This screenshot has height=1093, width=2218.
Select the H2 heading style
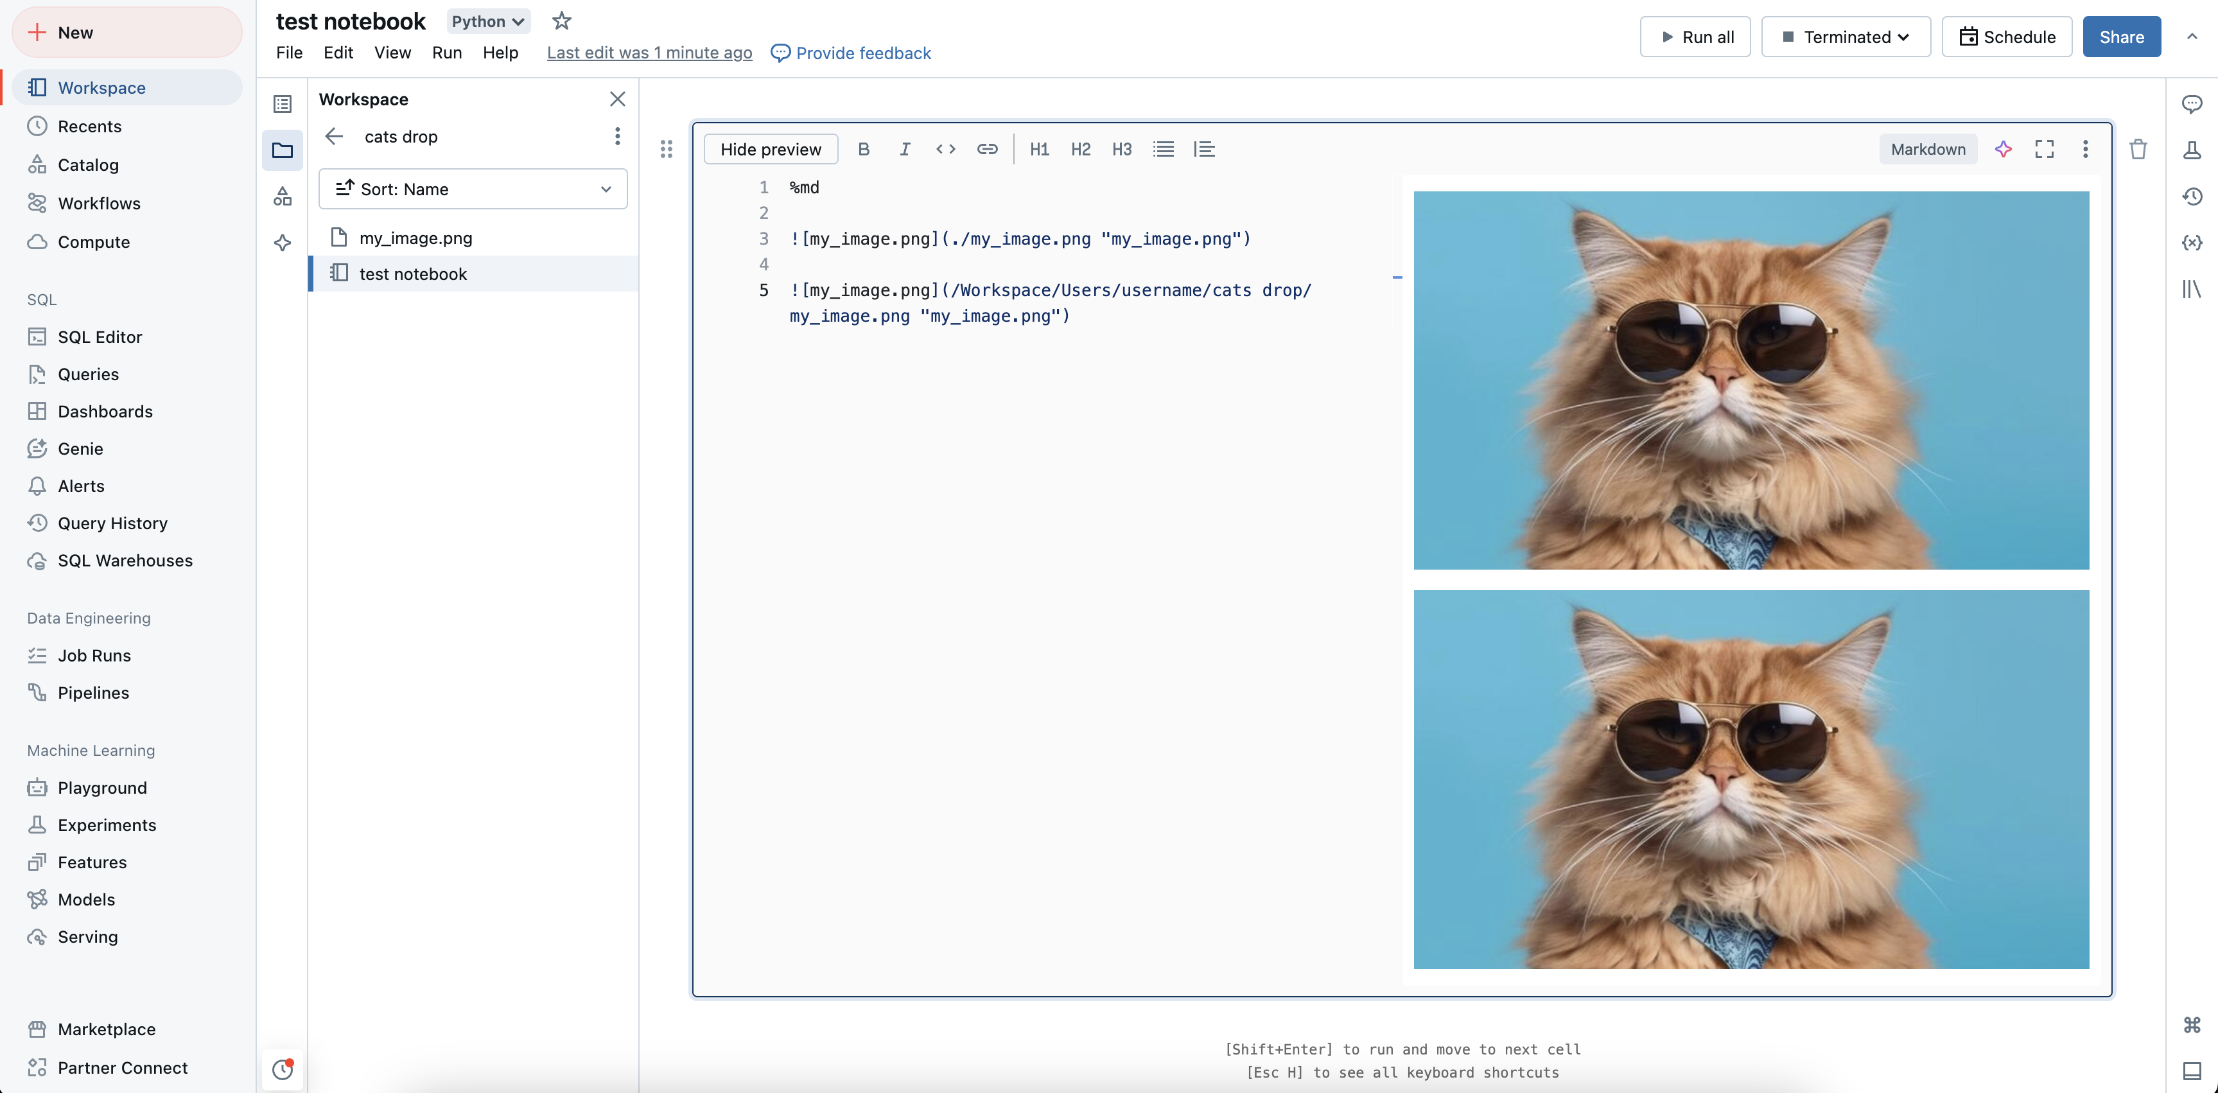pyautogui.click(x=1079, y=148)
